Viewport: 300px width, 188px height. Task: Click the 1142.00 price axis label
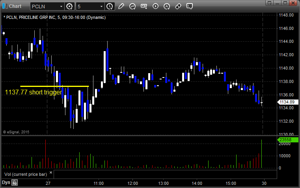coord(286,55)
